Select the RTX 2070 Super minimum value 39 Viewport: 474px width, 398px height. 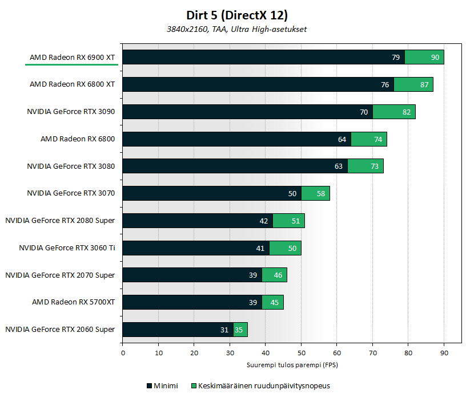coord(253,275)
